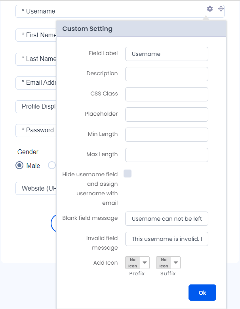240x309 pixels.
Task: Edit the Invalid field message input
Action: coord(167,239)
